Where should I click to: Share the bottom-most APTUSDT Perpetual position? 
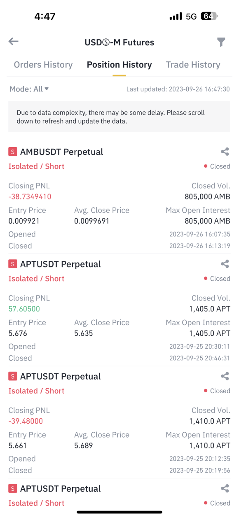(225, 489)
